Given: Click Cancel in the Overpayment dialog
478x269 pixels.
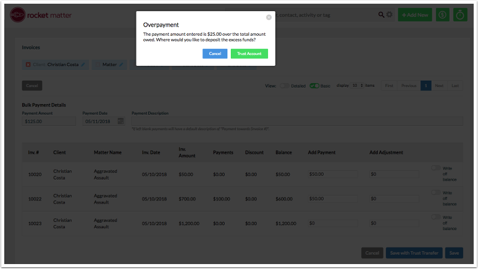Looking at the screenshot, I should tap(215, 54).
